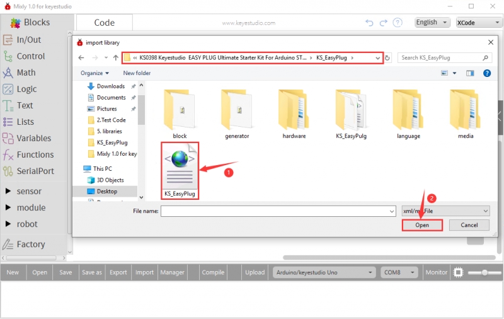The width and height of the screenshot is (504, 319).
Task: Open the Organize menu
Action: coord(94,73)
